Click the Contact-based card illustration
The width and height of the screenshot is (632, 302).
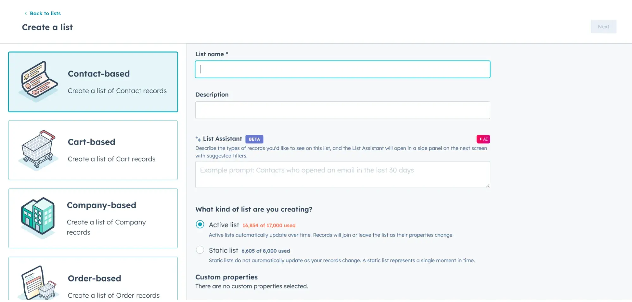coord(39,82)
